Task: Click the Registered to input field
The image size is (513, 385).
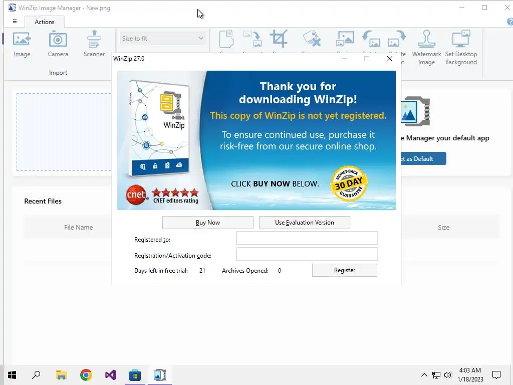Action: pos(307,238)
